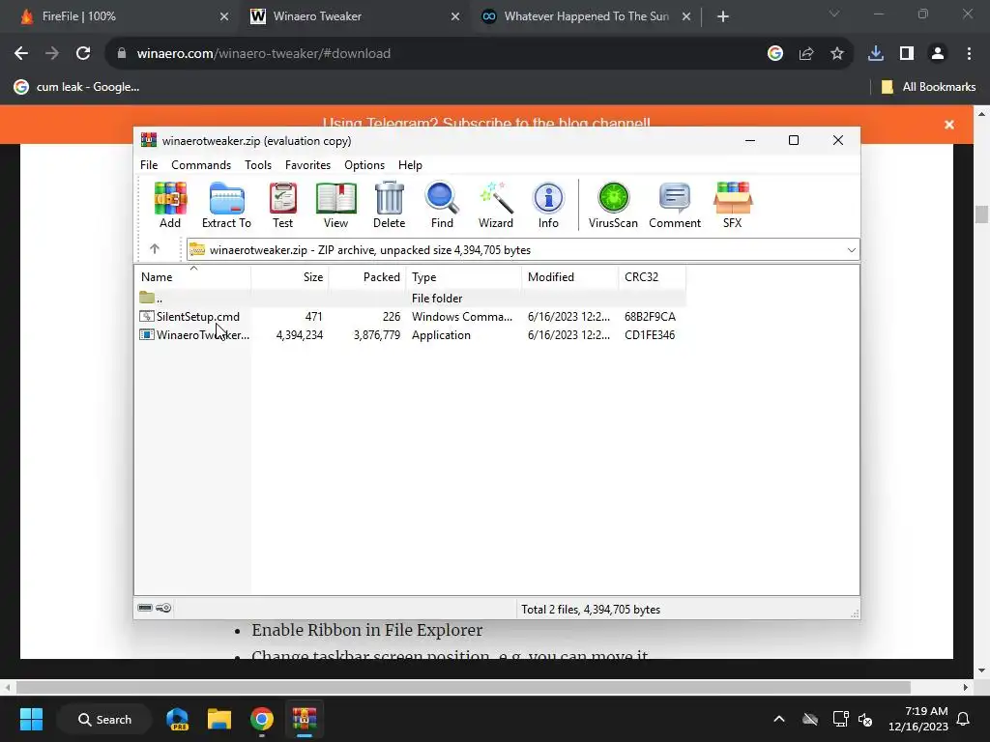Click the SFX toolbar icon
This screenshot has width=990, height=742.
733,205
